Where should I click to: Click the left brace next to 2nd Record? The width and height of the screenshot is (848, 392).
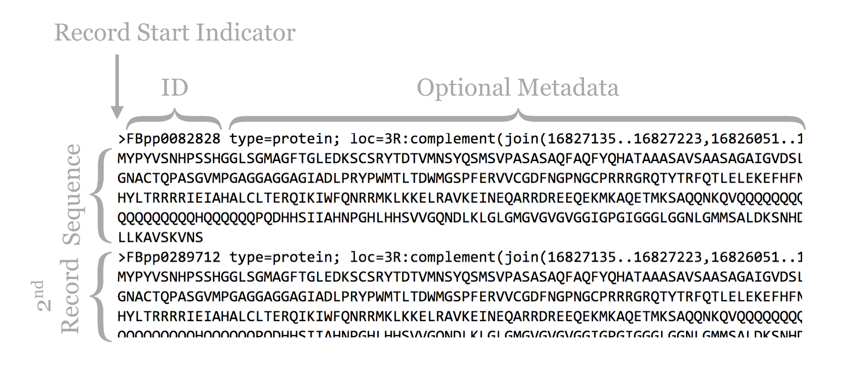101,296
